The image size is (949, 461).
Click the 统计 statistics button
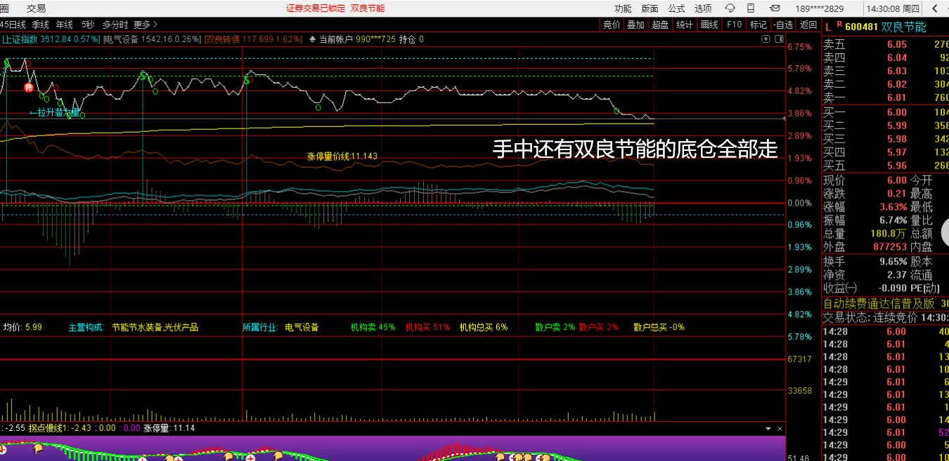point(685,25)
